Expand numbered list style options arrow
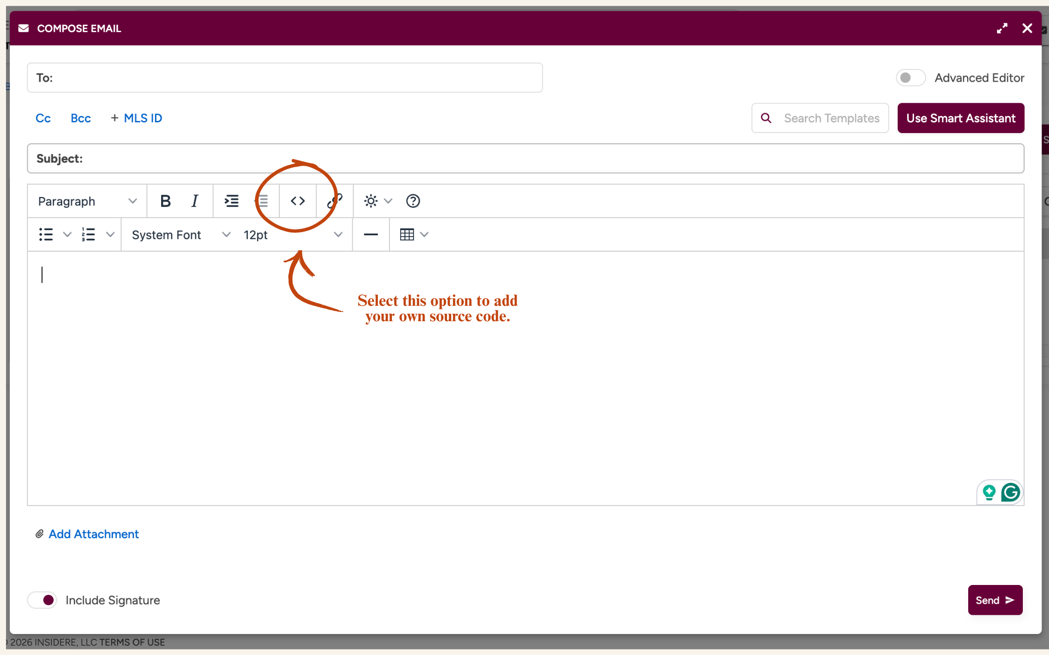 pyautogui.click(x=110, y=234)
